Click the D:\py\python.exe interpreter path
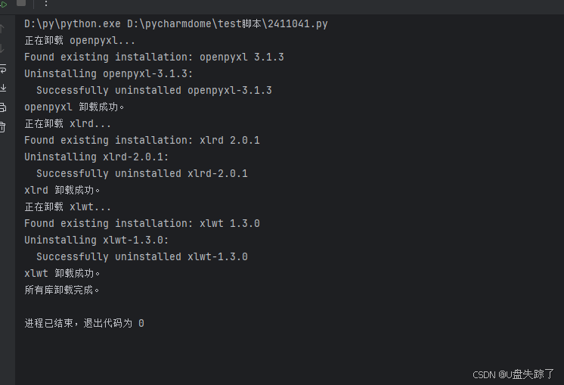The image size is (564, 385). 73,24
